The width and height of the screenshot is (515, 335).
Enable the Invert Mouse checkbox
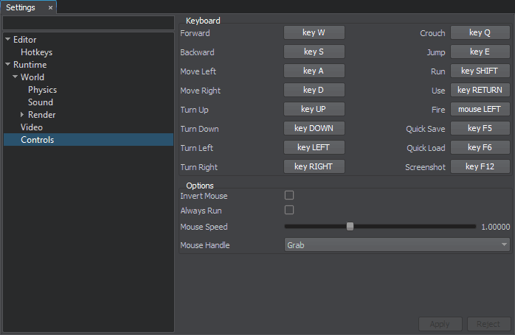pos(289,196)
